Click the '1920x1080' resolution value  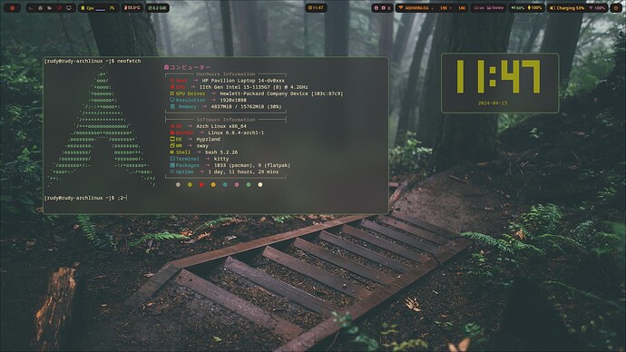tap(233, 100)
